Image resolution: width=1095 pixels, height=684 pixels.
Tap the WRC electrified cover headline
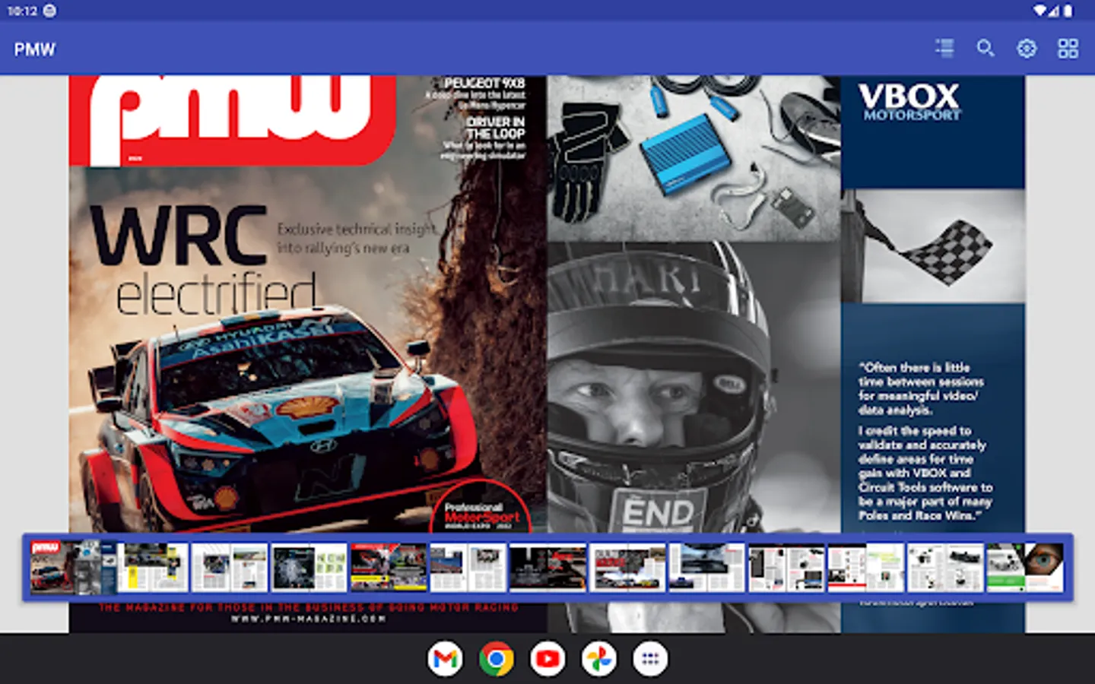[x=204, y=260]
